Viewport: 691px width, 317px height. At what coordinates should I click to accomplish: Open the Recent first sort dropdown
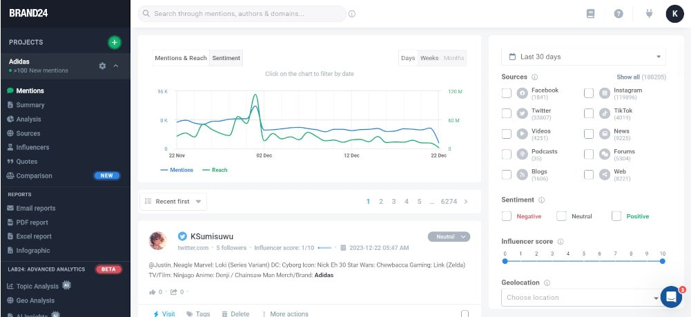pyautogui.click(x=173, y=202)
